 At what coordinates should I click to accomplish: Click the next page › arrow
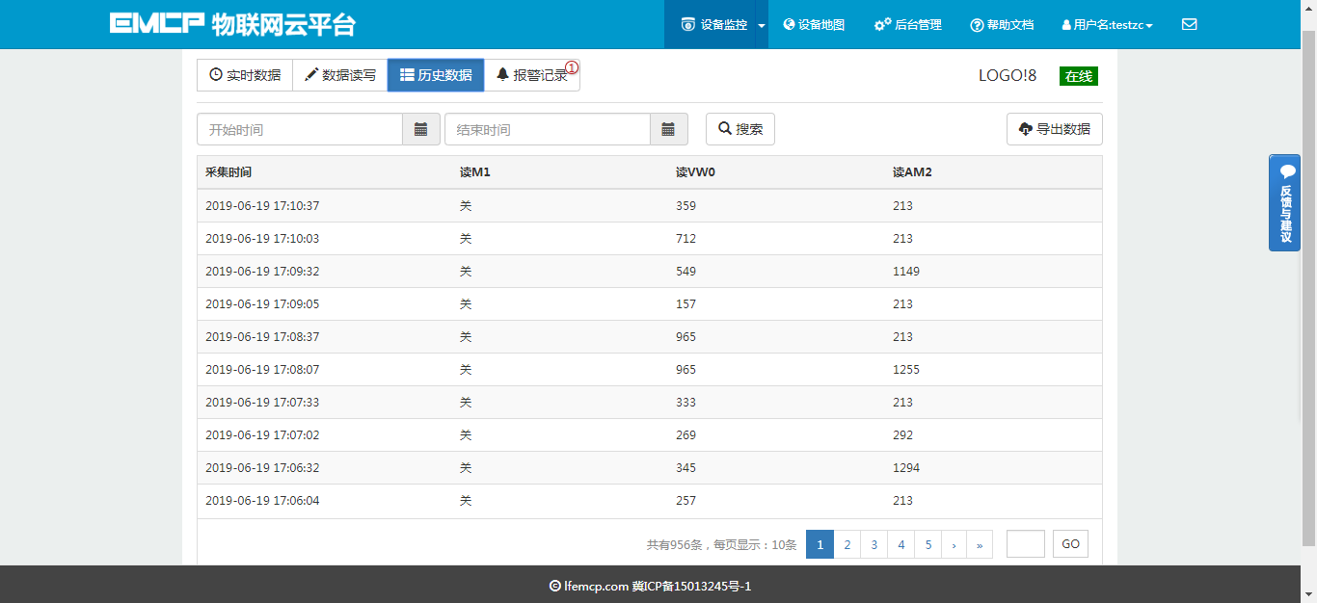[954, 544]
